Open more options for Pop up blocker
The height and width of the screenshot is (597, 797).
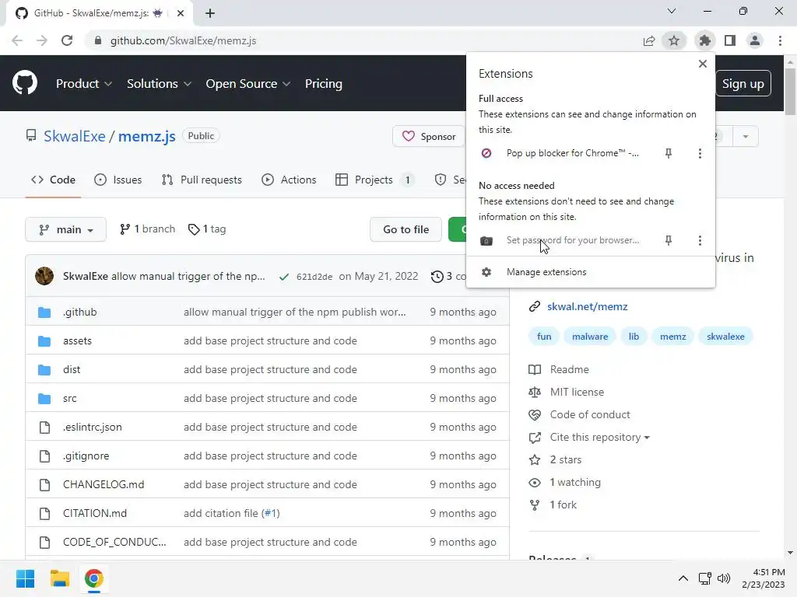[x=700, y=153]
